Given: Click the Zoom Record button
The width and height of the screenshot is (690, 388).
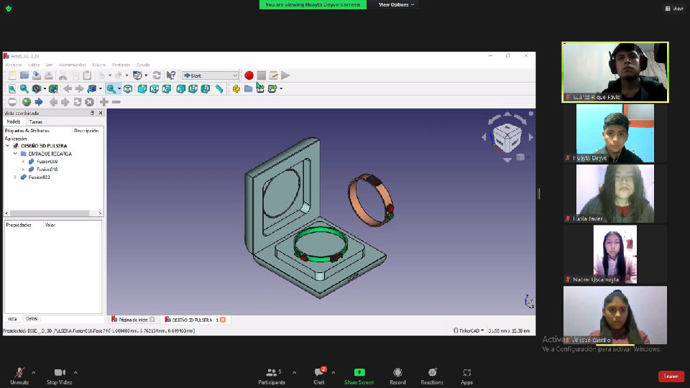Looking at the screenshot, I should coord(398,377).
